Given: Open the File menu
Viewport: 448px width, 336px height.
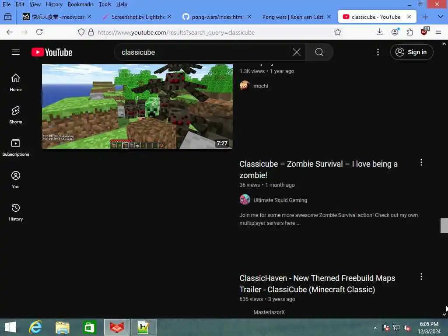Looking at the screenshot, I should coord(6,4).
